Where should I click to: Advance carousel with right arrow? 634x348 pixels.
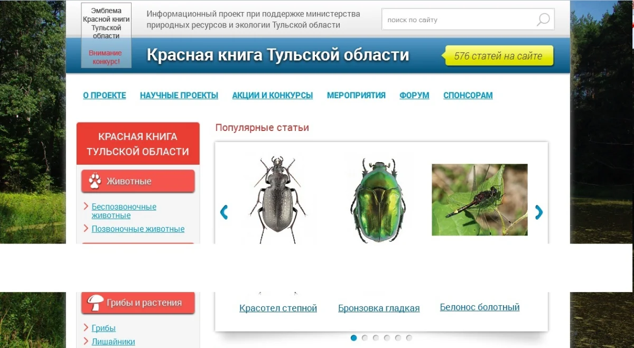538,212
